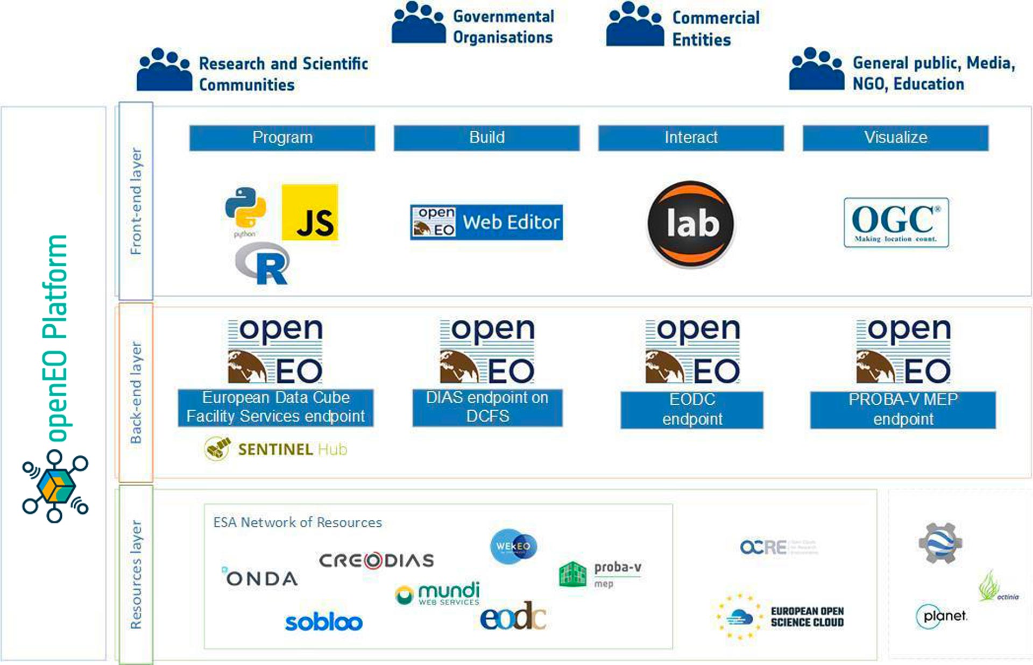Click the CREODIAS logo

point(375,561)
